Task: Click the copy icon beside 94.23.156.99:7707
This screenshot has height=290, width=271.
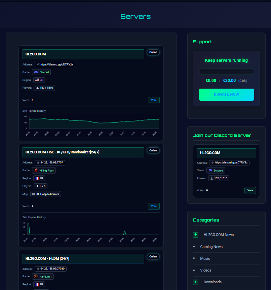Action: 38,162
